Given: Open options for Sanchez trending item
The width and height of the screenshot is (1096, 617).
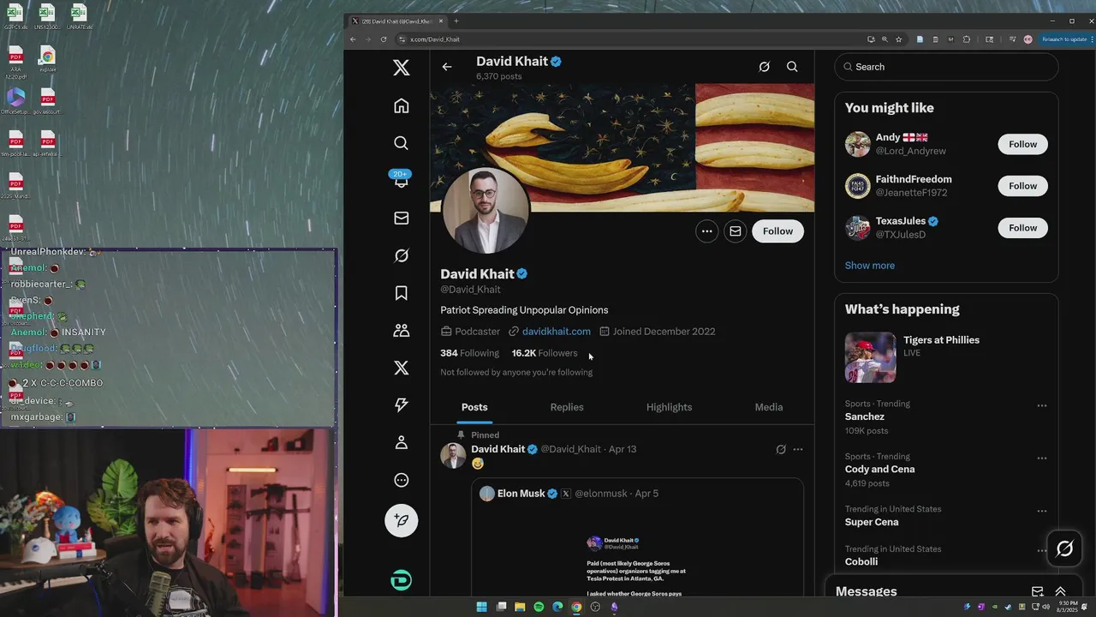Looking at the screenshot, I should point(1042,405).
